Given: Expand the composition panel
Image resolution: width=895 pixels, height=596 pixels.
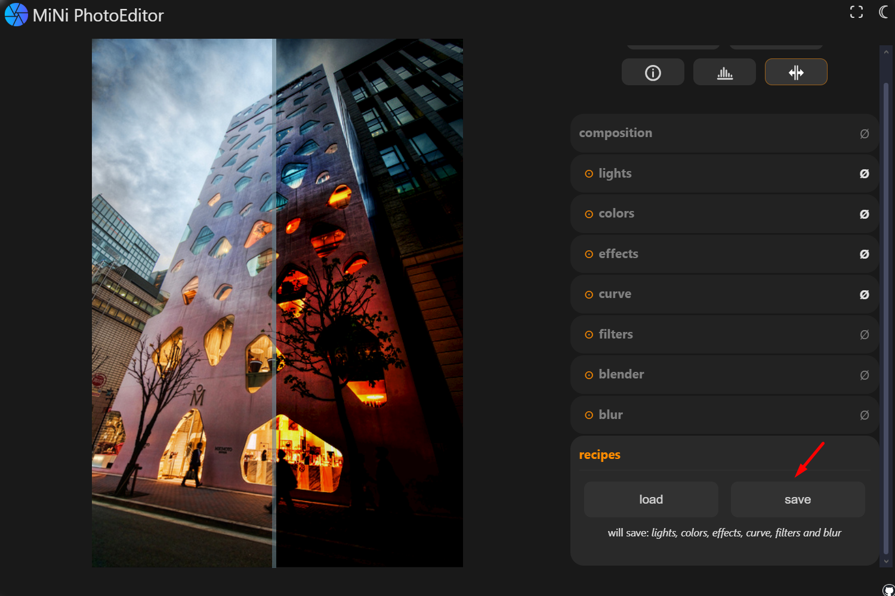Looking at the screenshot, I should (x=724, y=133).
